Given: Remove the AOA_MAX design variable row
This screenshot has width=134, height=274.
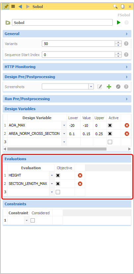Looking at the screenshot, I should pos(127,125).
